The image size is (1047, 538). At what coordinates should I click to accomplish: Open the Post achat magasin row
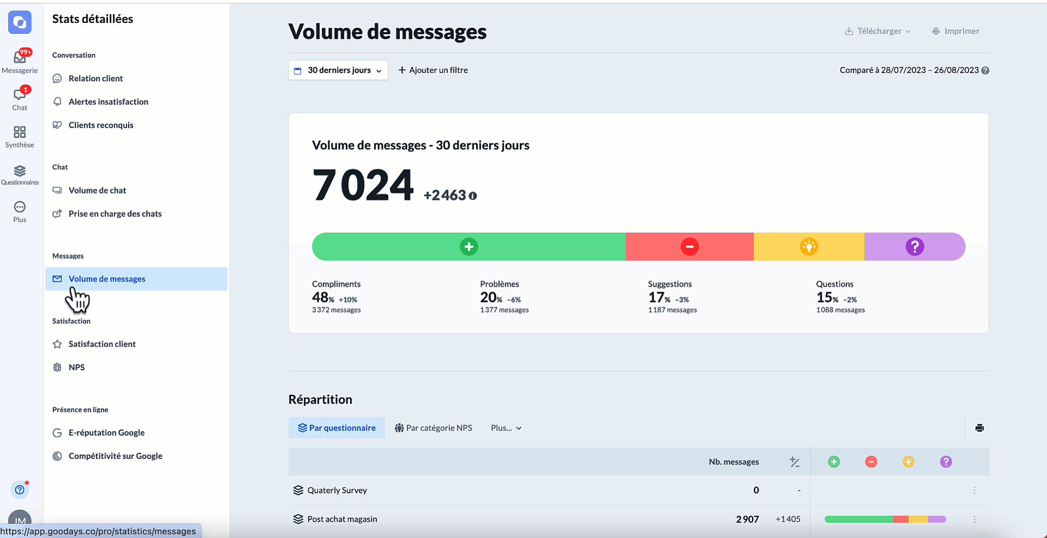[x=639, y=519]
